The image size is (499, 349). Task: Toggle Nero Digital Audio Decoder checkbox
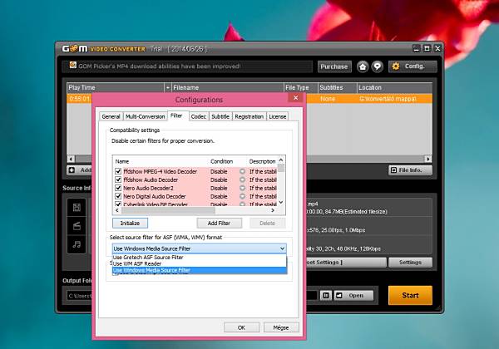pos(118,196)
